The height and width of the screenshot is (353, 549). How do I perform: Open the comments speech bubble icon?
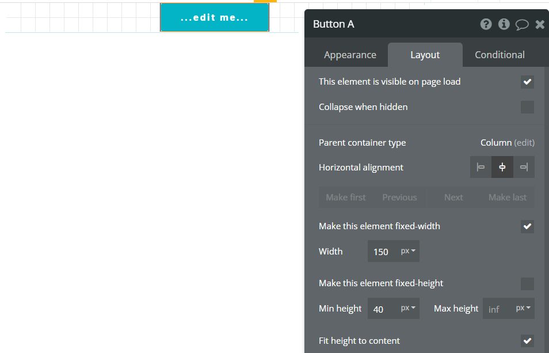click(522, 24)
